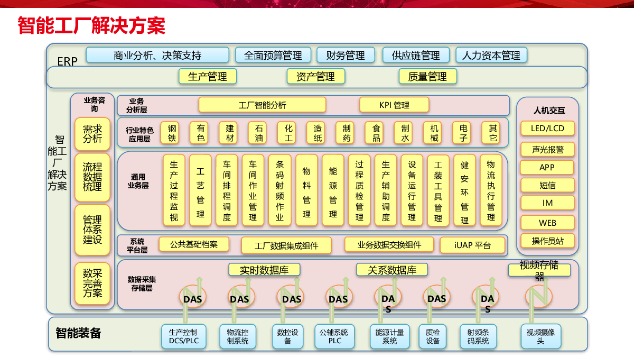Click the DAS node above 物流控制系统
The width and height of the screenshot is (634, 357).
click(x=239, y=299)
